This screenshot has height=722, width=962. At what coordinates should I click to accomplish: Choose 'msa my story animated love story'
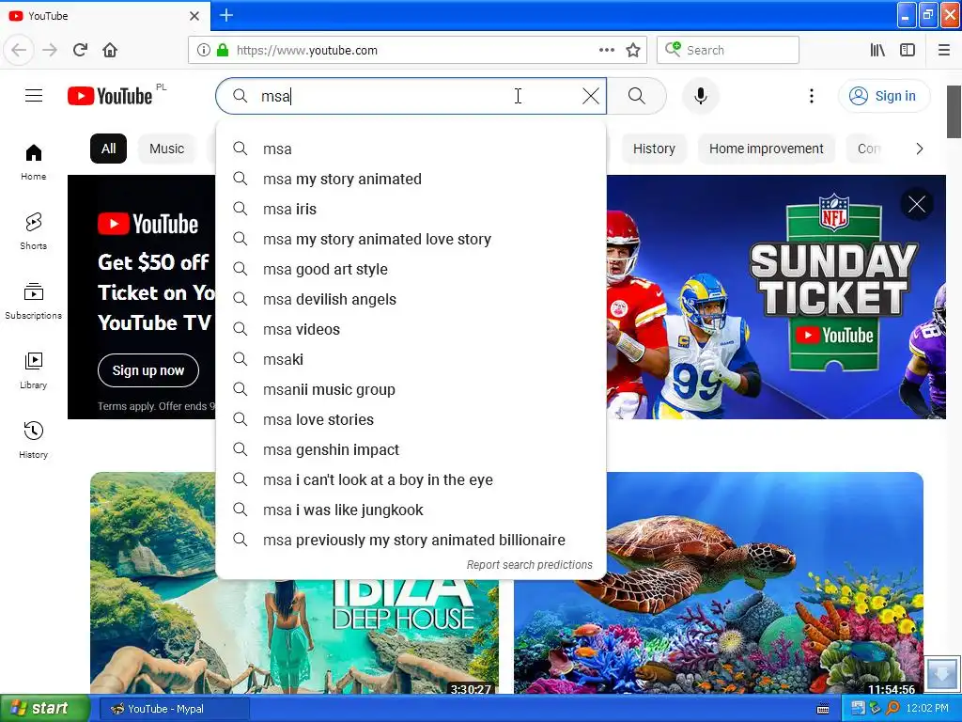tap(411, 239)
